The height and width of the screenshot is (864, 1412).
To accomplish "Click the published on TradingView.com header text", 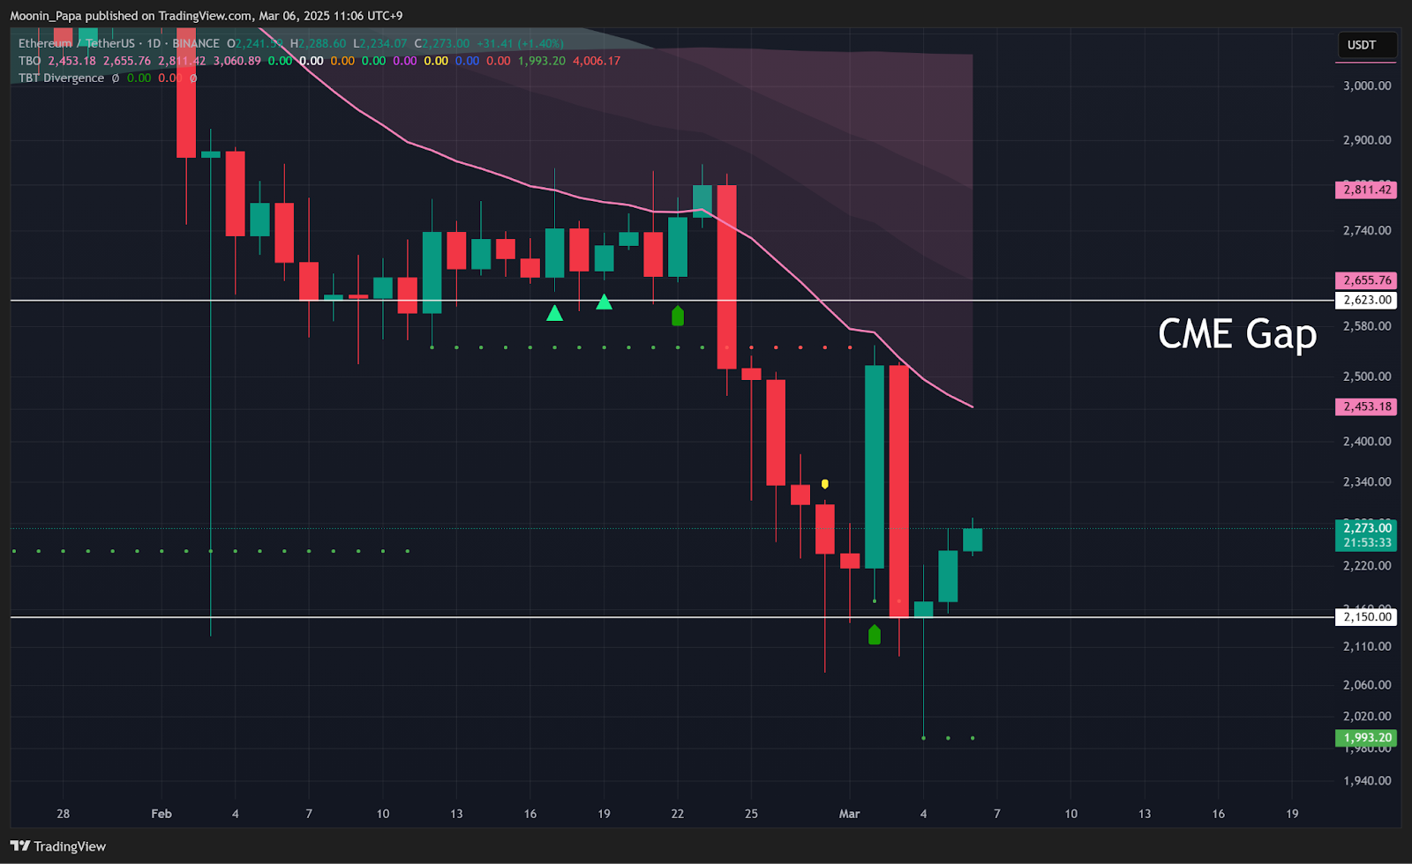I will (x=207, y=16).
